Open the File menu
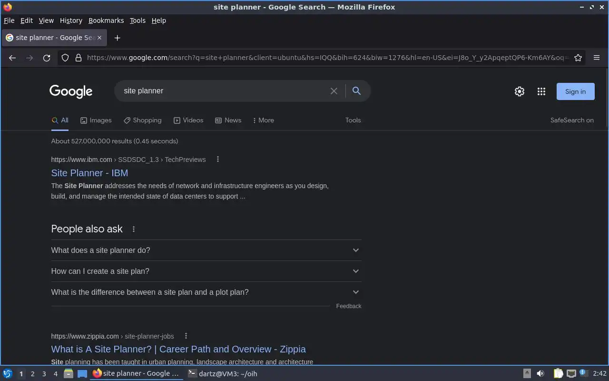Image resolution: width=609 pixels, height=381 pixels. (9, 20)
